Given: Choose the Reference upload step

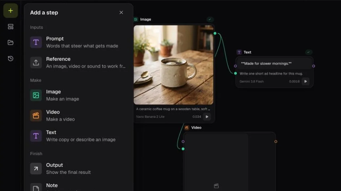Looking at the screenshot, I should pyautogui.click(x=79, y=63).
